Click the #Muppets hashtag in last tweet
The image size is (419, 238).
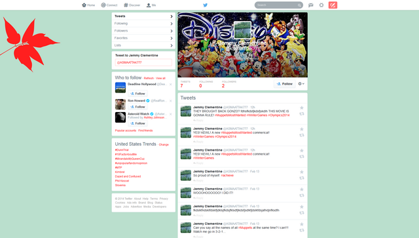246,228
